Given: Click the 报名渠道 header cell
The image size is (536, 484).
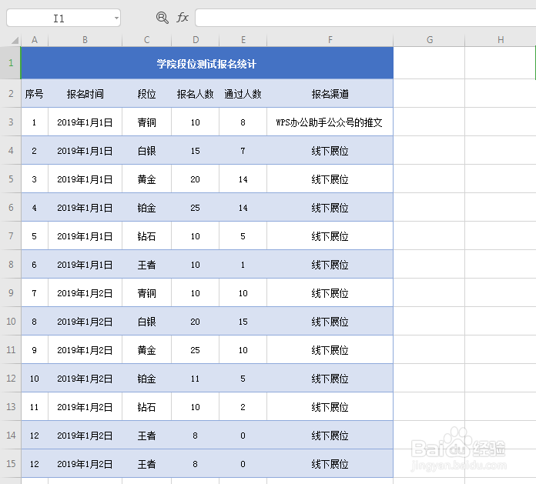Looking at the screenshot, I should pos(330,94).
